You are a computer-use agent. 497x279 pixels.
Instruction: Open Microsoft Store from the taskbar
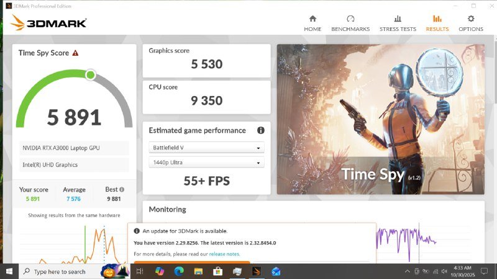click(218, 272)
